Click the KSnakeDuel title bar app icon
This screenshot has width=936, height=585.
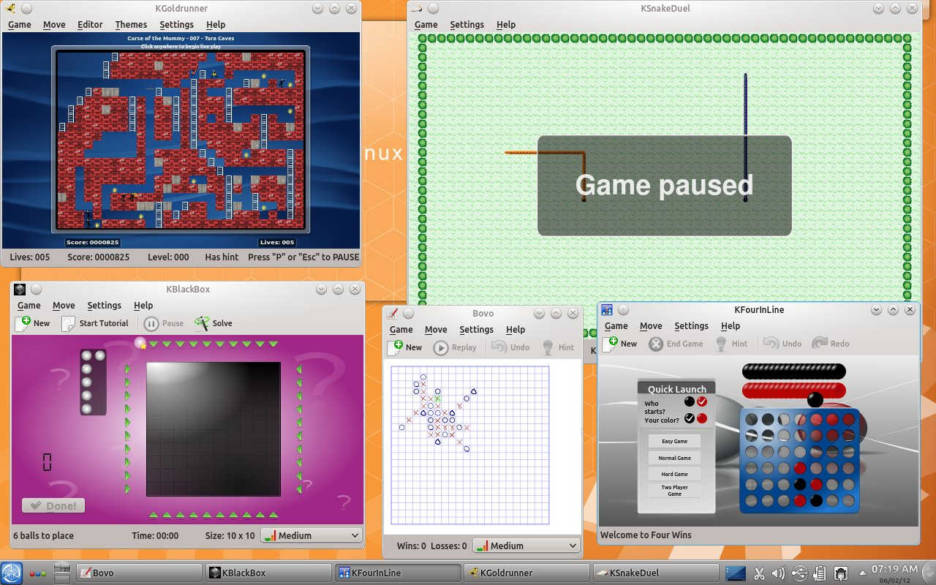pos(416,8)
